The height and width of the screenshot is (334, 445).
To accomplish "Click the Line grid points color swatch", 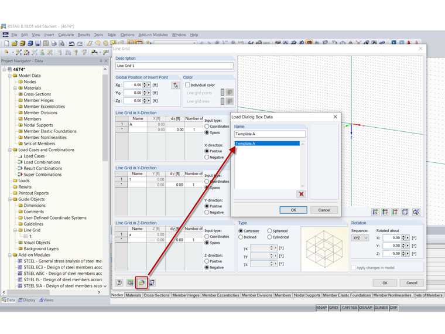I will coord(222,93).
